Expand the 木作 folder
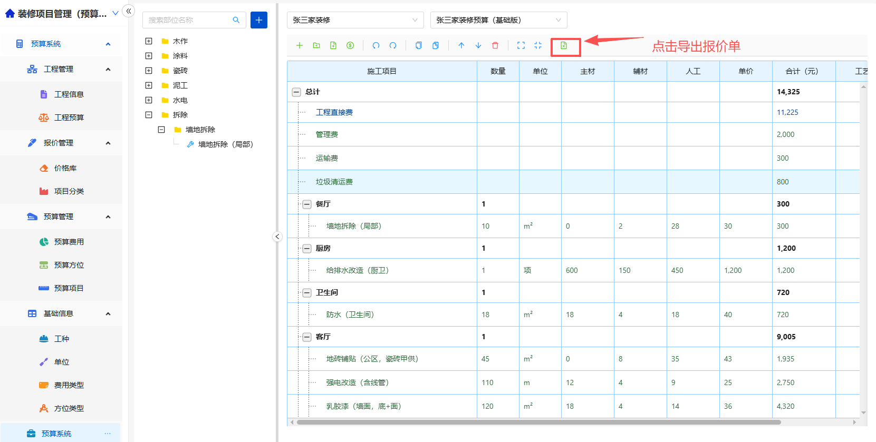The height and width of the screenshot is (442, 876). (x=149, y=41)
